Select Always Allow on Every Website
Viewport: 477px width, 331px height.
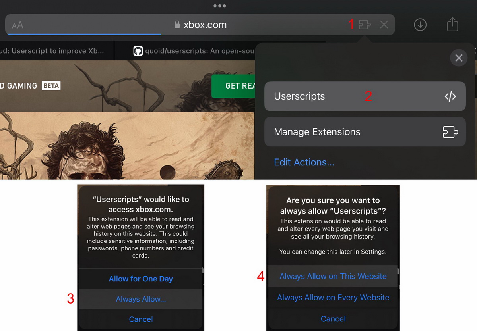pyautogui.click(x=333, y=297)
